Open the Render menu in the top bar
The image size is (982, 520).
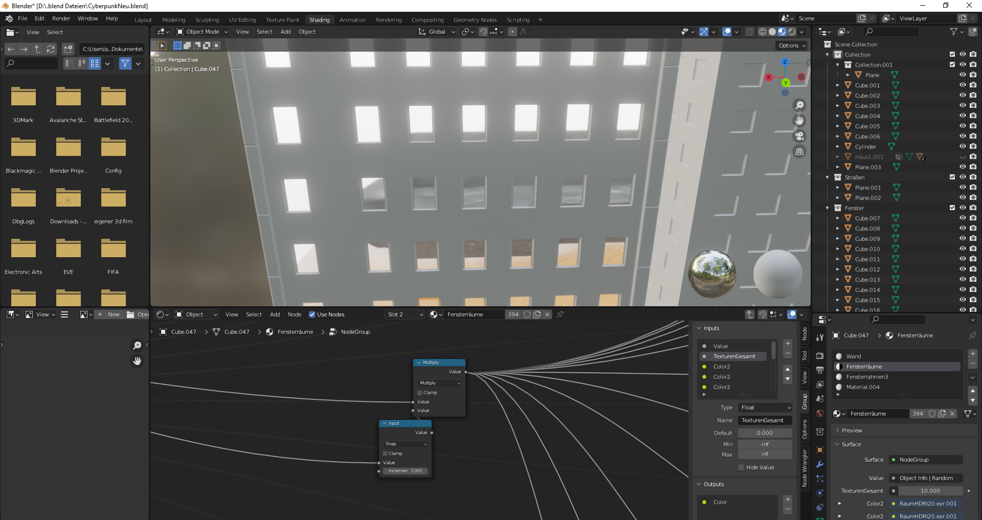pos(61,18)
